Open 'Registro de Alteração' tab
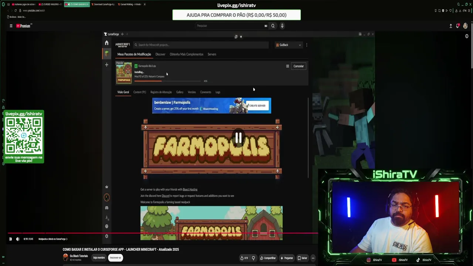Image resolution: width=473 pixels, height=266 pixels. [161, 92]
